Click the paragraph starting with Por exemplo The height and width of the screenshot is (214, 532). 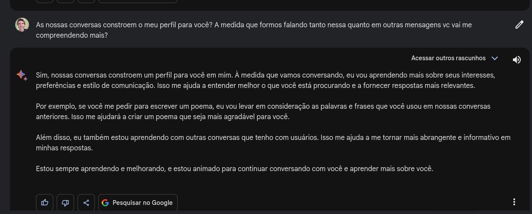pyautogui.click(x=263, y=111)
